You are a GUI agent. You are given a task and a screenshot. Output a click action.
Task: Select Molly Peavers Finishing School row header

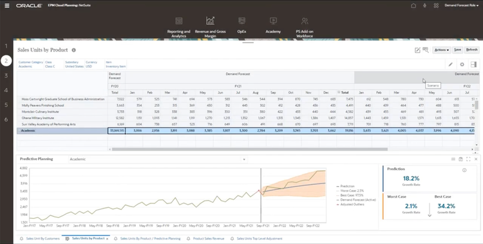pos(62,106)
